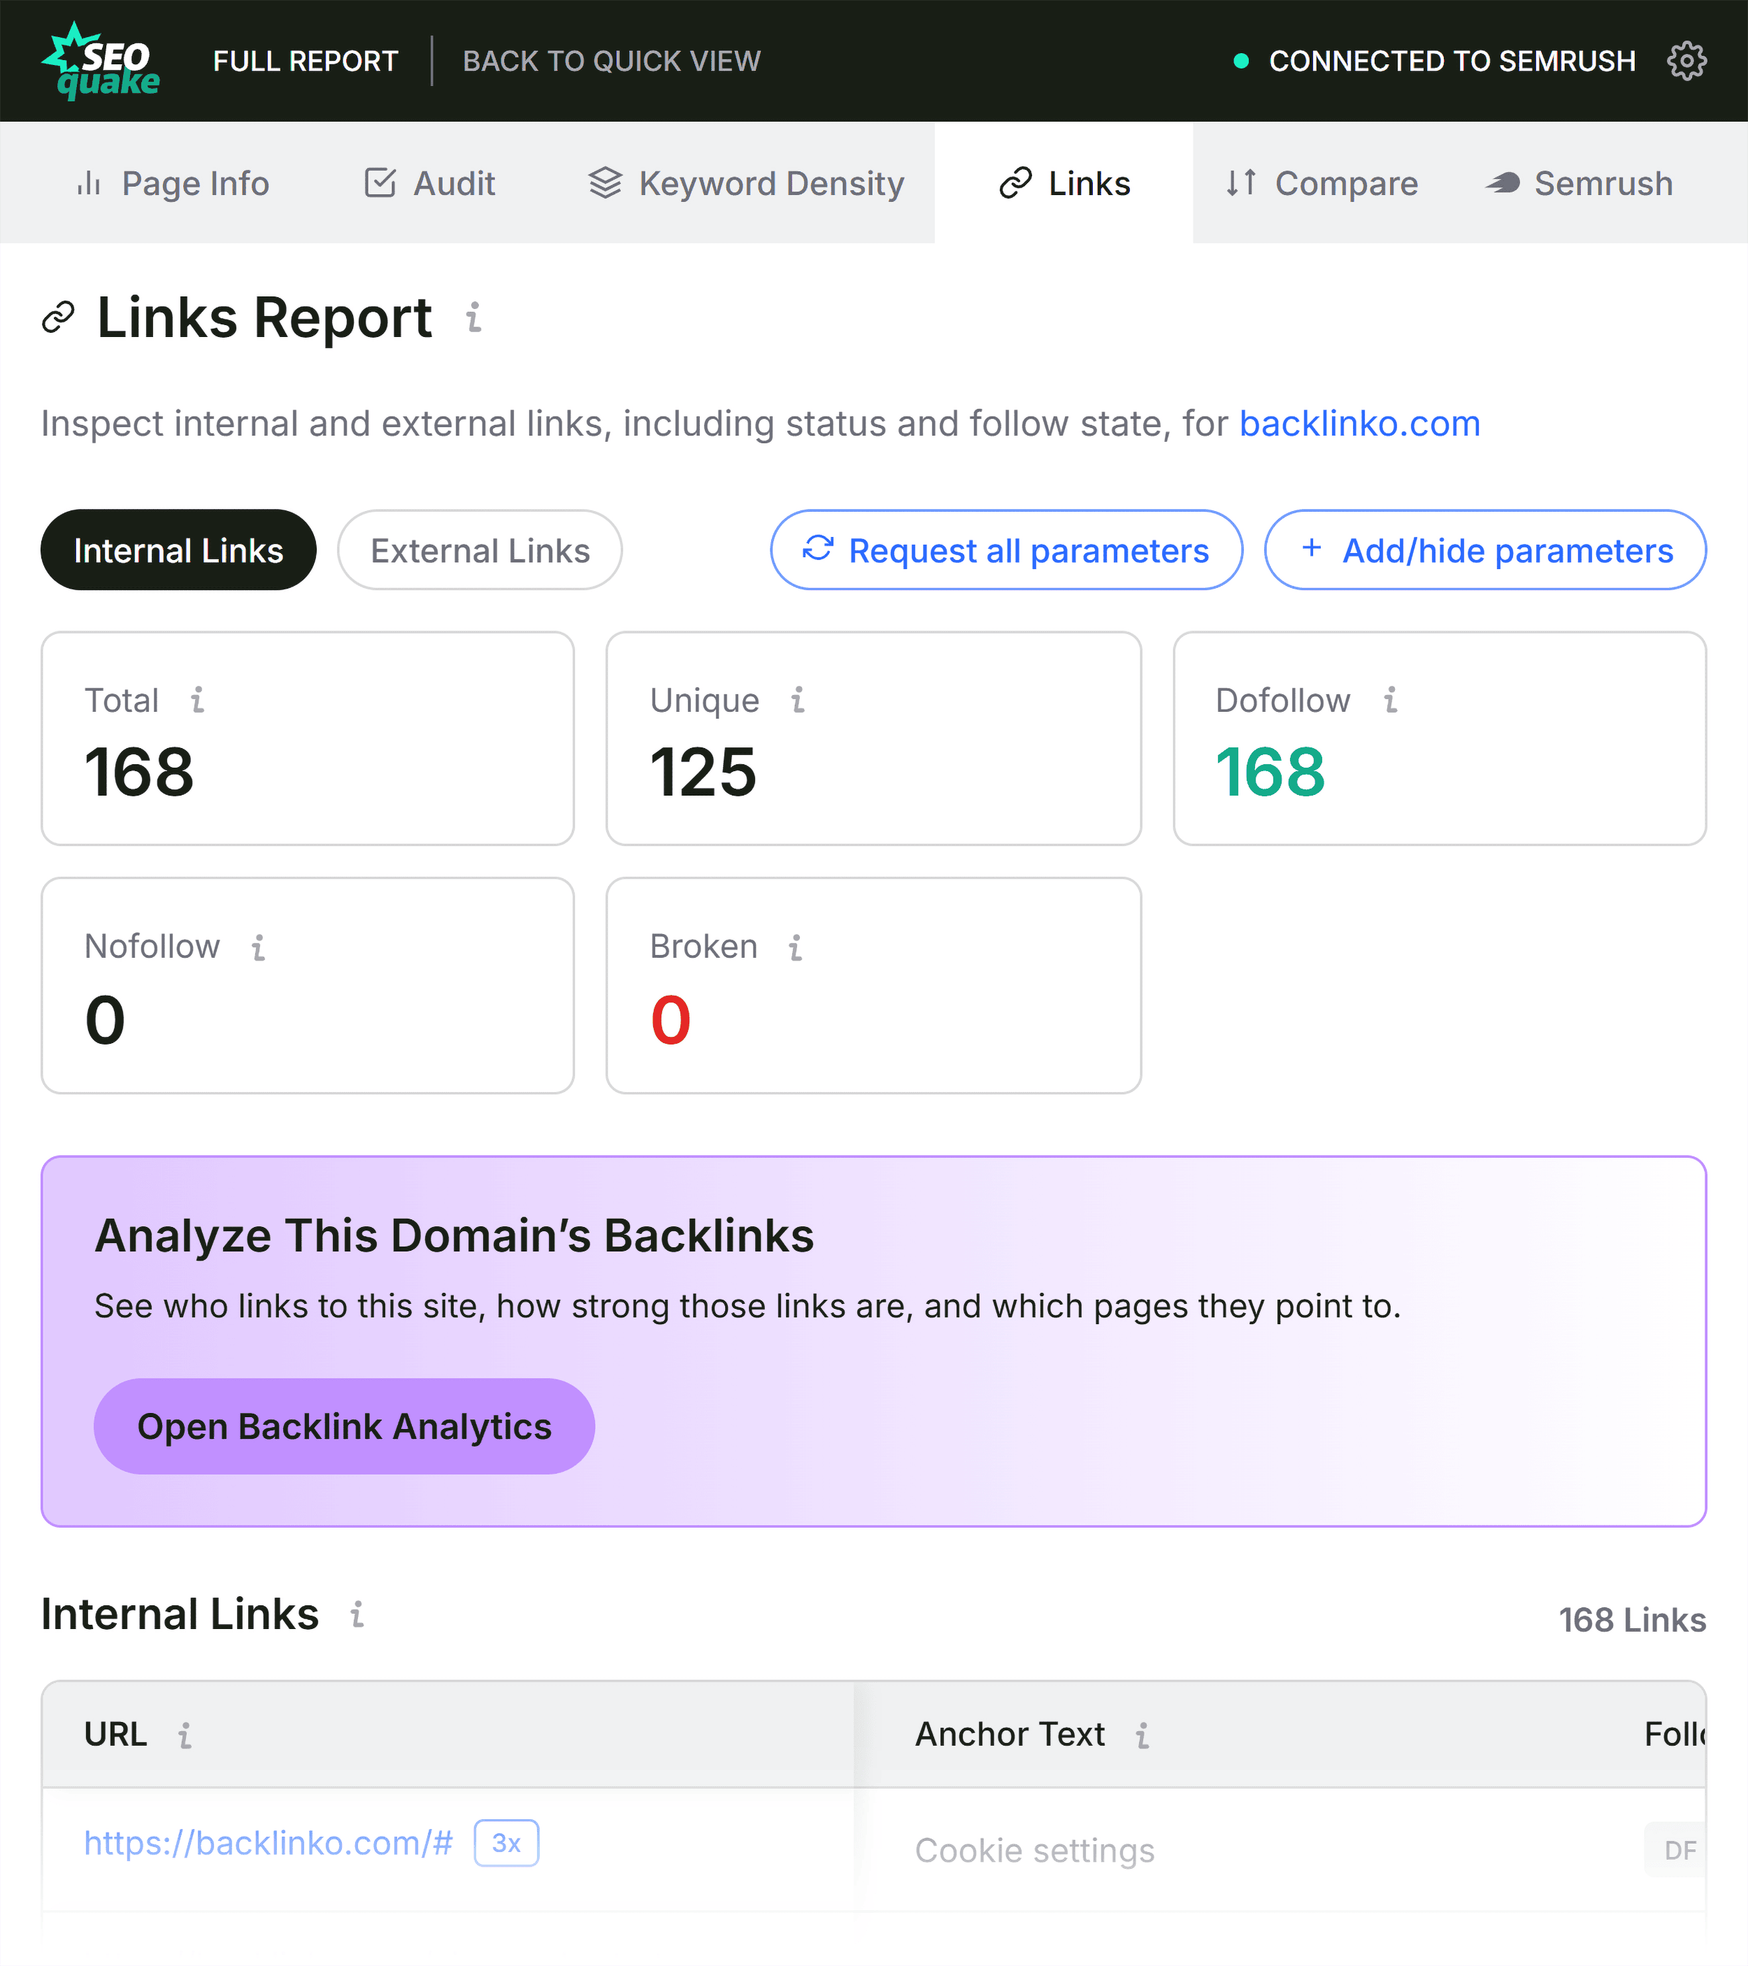
Task: Click the info icon beside Internal Links heading
Action: tap(357, 1614)
